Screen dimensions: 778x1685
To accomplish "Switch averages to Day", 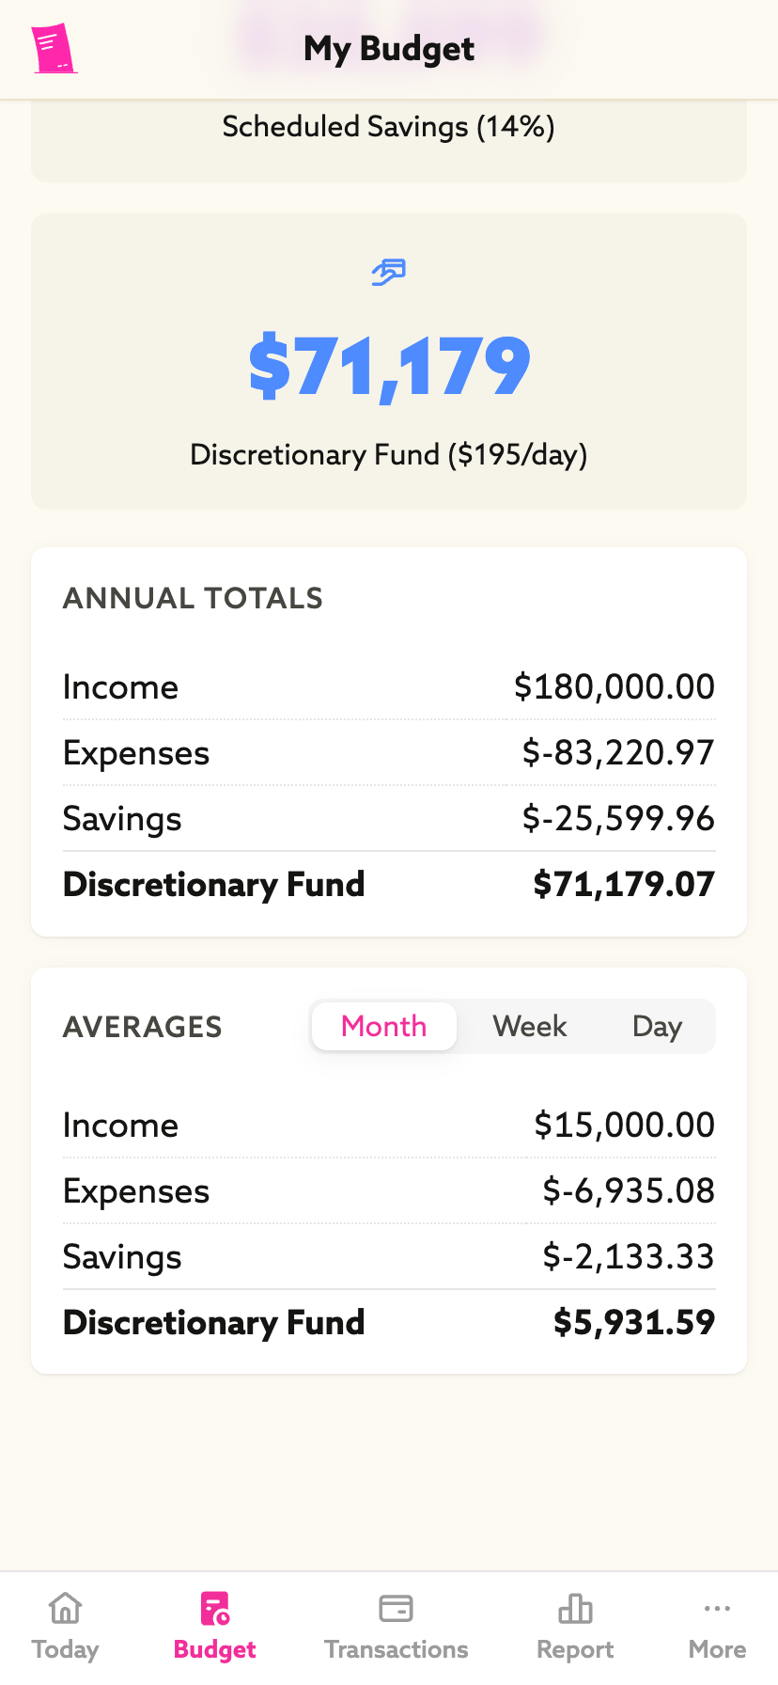I will 657,1026.
